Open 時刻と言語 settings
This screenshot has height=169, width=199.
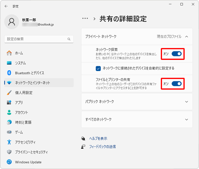point(39,122)
